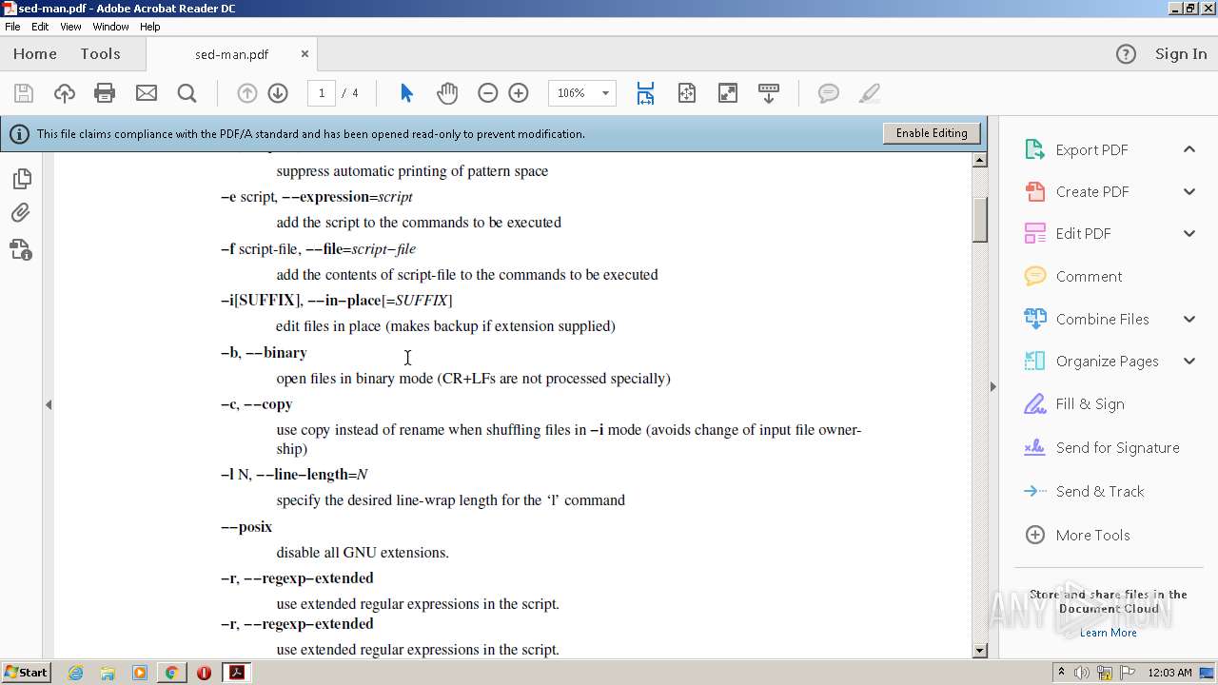Screen dimensions: 1218x685
Task: Click the fit one full page icon
Action: click(687, 93)
